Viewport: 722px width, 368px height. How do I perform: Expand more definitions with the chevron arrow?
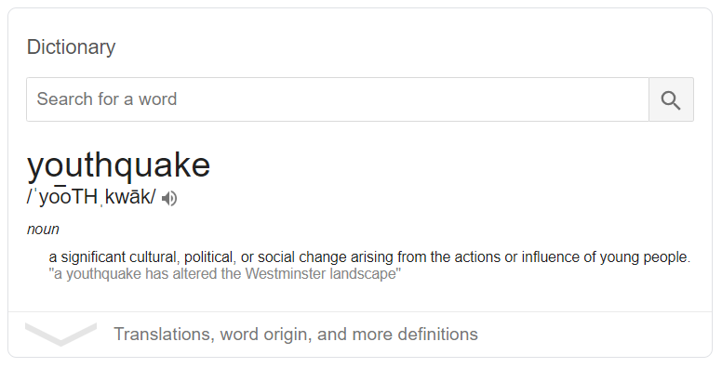click(60, 334)
